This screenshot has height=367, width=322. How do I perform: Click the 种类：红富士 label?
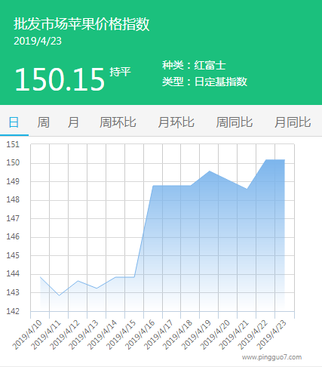click(194, 66)
